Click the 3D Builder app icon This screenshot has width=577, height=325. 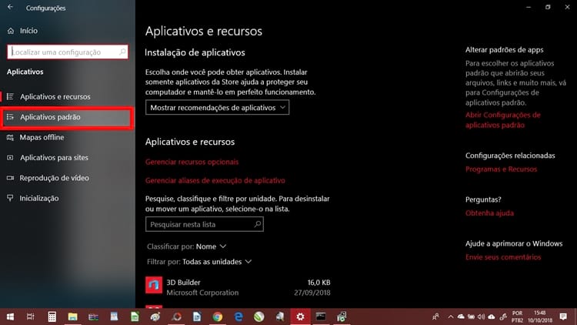click(x=154, y=286)
